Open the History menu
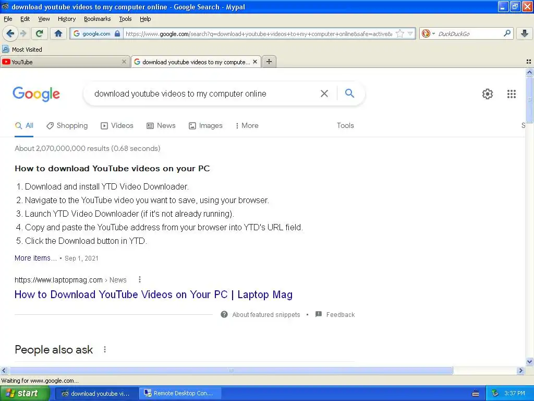 [67, 19]
